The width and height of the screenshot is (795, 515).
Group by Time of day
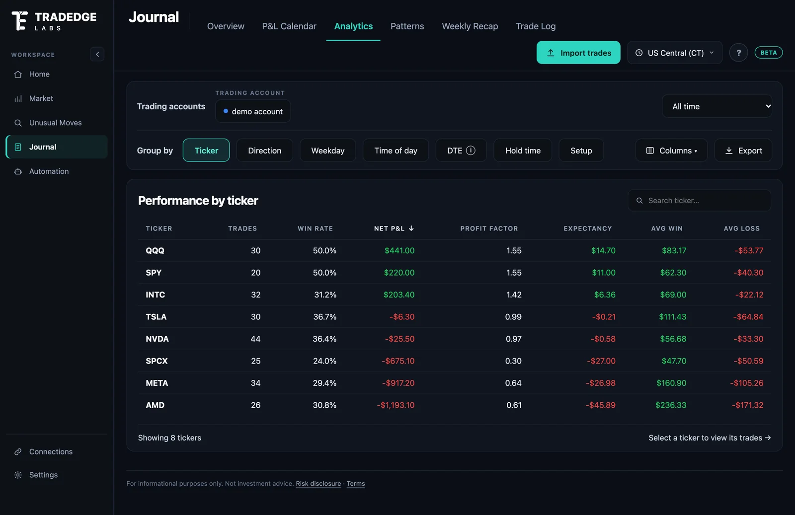pyautogui.click(x=396, y=150)
